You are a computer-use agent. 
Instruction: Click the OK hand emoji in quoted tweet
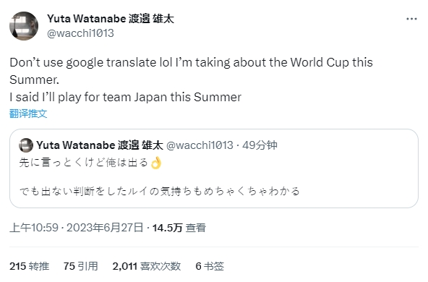[156, 163]
